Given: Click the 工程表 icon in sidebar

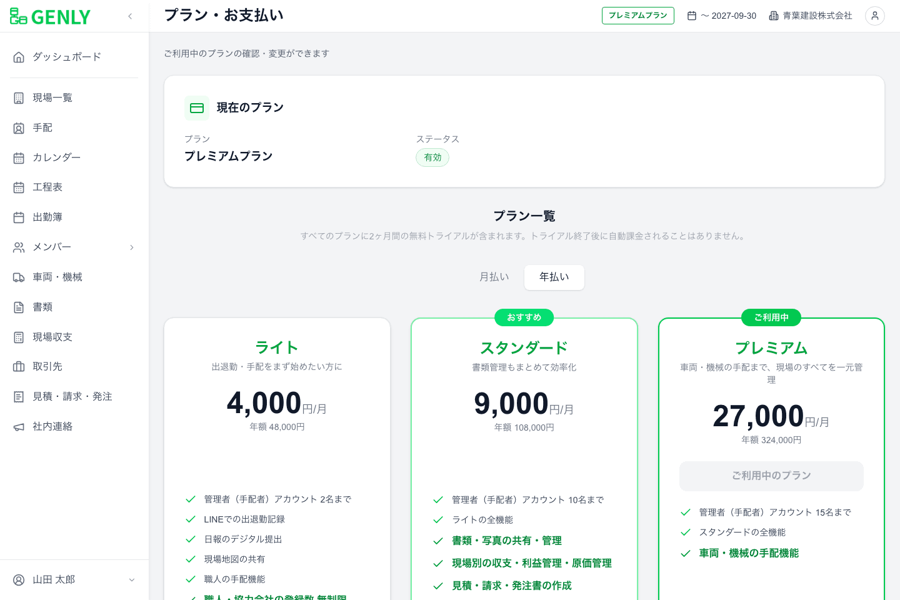Looking at the screenshot, I should click(19, 187).
